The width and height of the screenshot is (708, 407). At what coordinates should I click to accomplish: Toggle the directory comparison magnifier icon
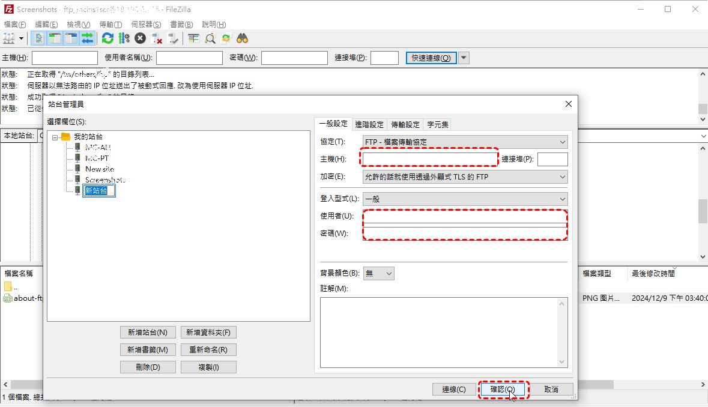[x=210, y=38]
